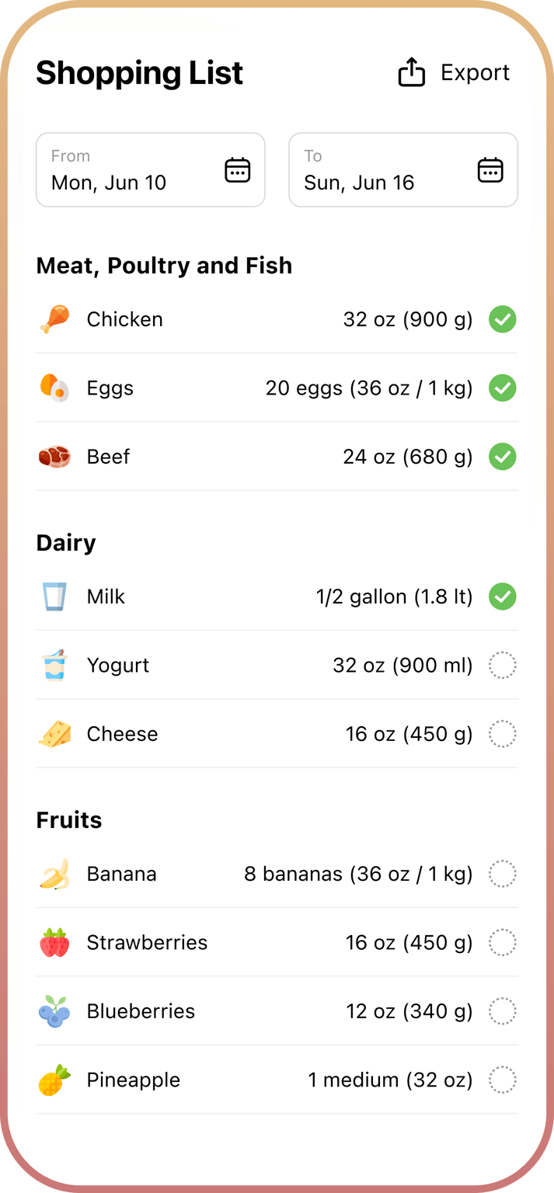Click the calendar icon in the From field
Screen dimensions: 554x1193
(237, 169)
